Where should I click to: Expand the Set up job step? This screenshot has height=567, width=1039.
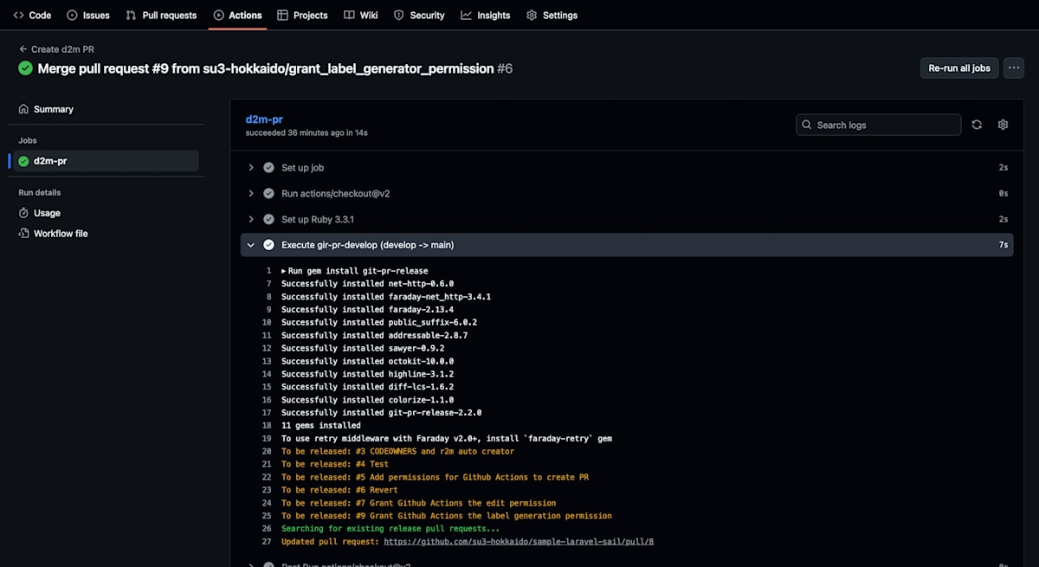[x=626, y=168]
